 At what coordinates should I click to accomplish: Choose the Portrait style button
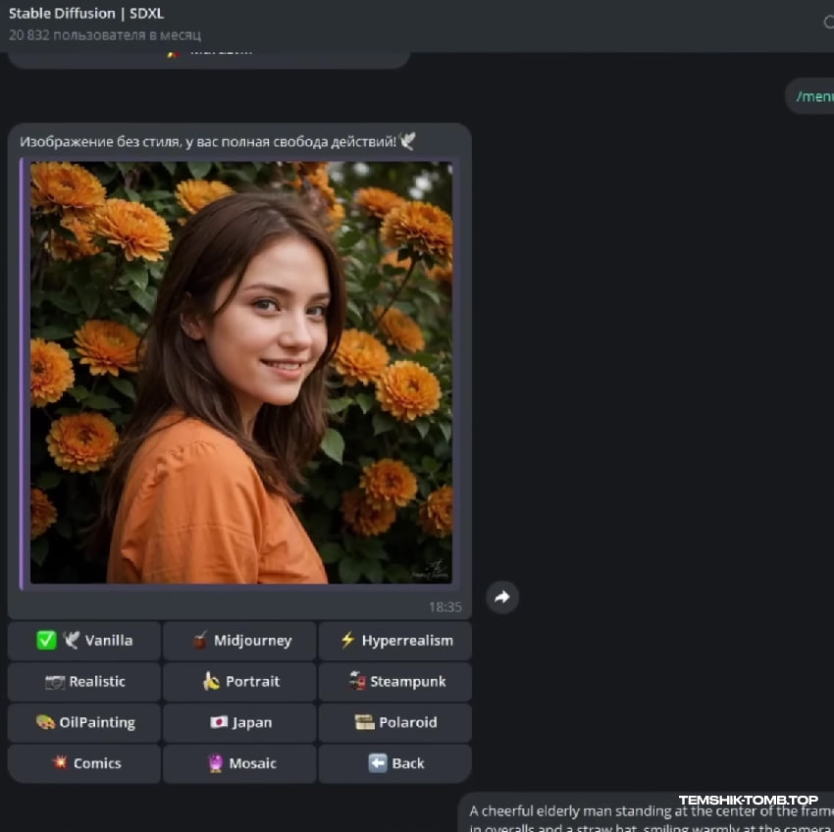pyautogui.click(x=239, y=682)
